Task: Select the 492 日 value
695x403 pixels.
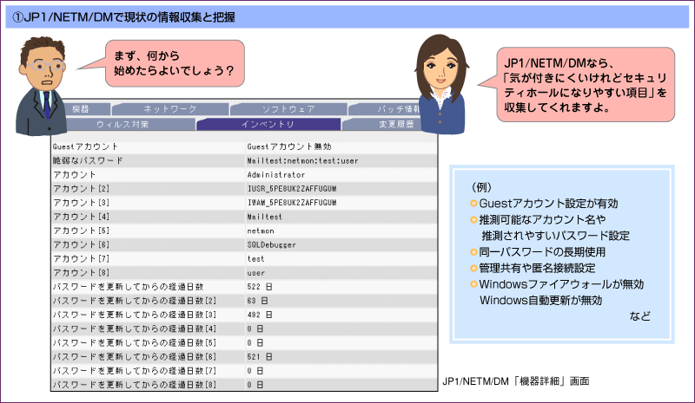Action: [259, 315]
